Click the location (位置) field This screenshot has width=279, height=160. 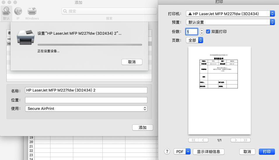coord(86,100)
